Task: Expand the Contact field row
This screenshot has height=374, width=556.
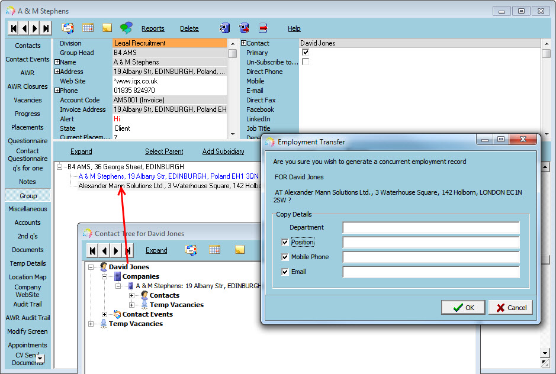Action: point(243,43)
